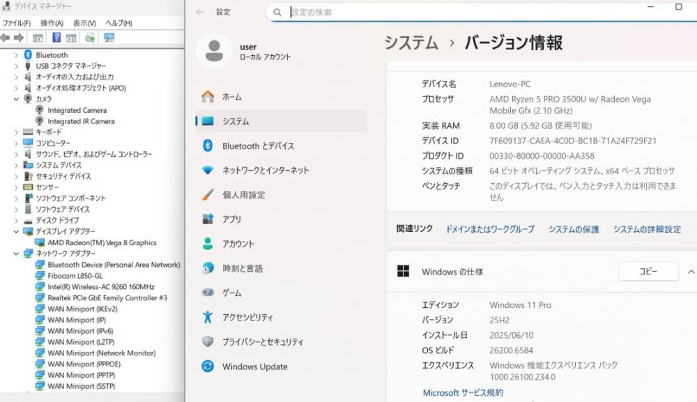Select Integrated IR Camera device
Image resolution: width=697 pixels, height=402 pixels.
click(x=81, y=121)
